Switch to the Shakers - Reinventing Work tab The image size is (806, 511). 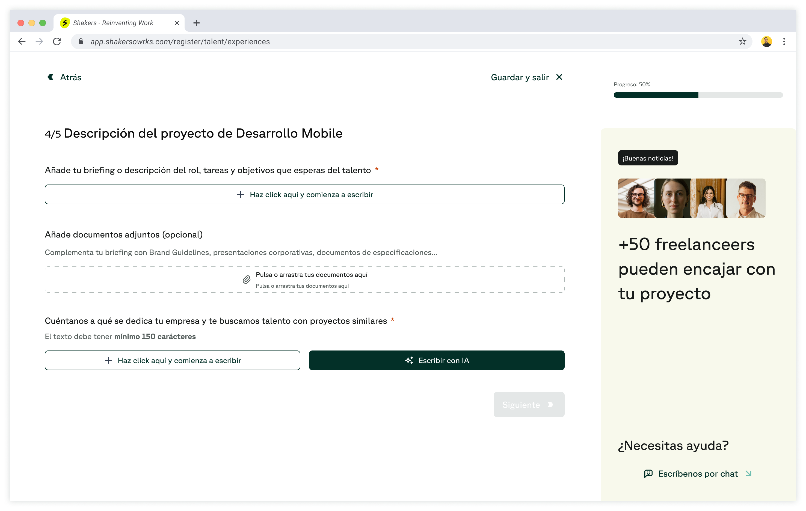pos(112,22)
